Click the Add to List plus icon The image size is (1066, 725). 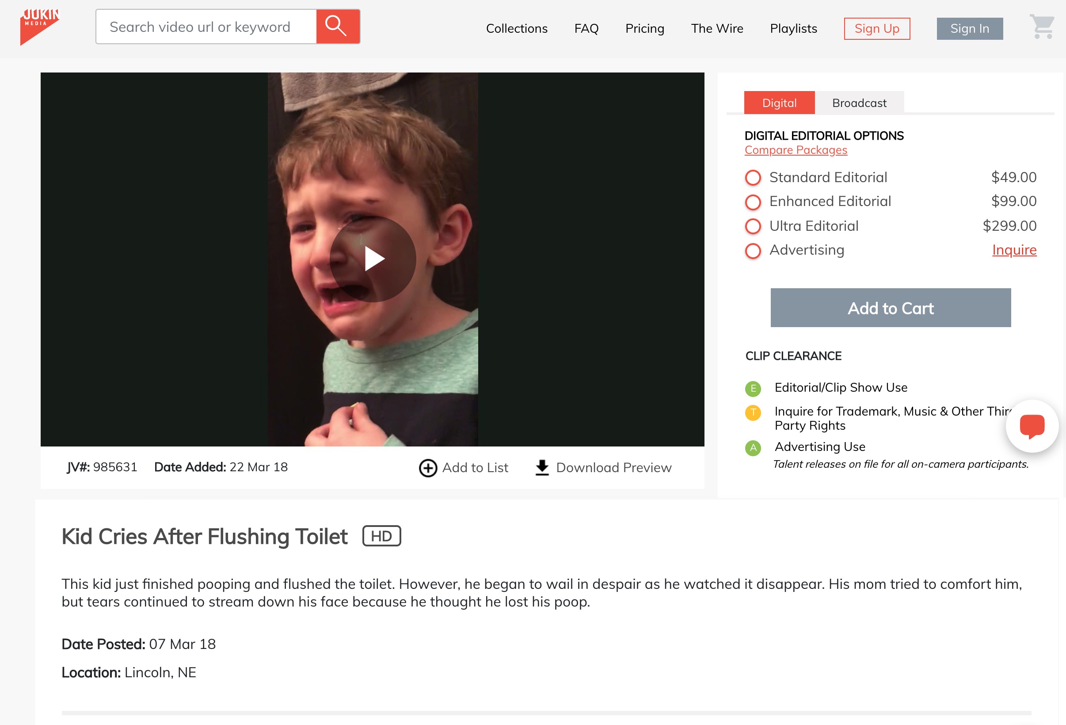click(427, 468)
